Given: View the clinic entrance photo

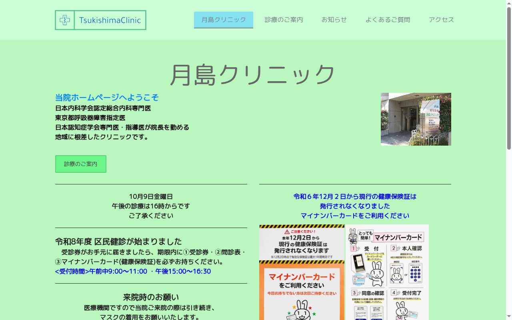Looking at the screenshot, I should click(416, 119).
